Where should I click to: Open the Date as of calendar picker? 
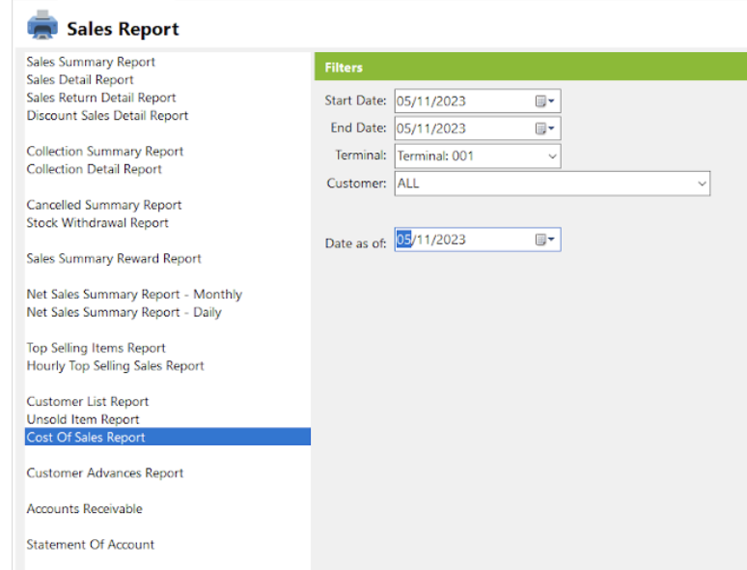pyautogui.click(x=544, y=240)
